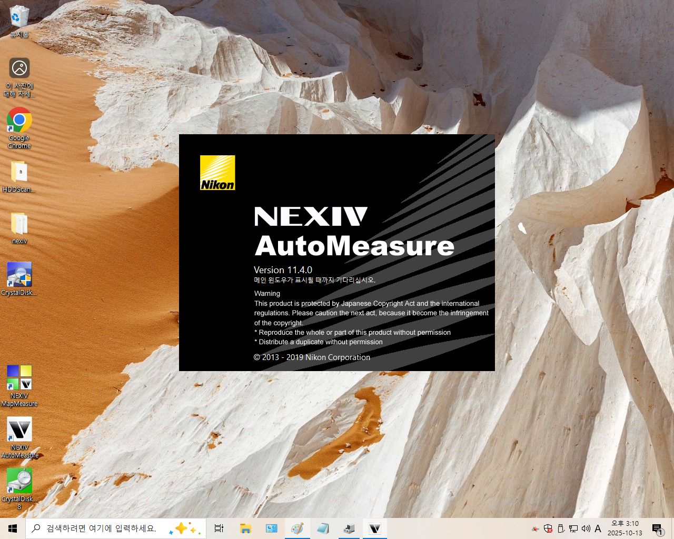The width and height of the screenshot is (674, 539).
Task: Click the Windows Start button
Action: (x=13, y=528)
